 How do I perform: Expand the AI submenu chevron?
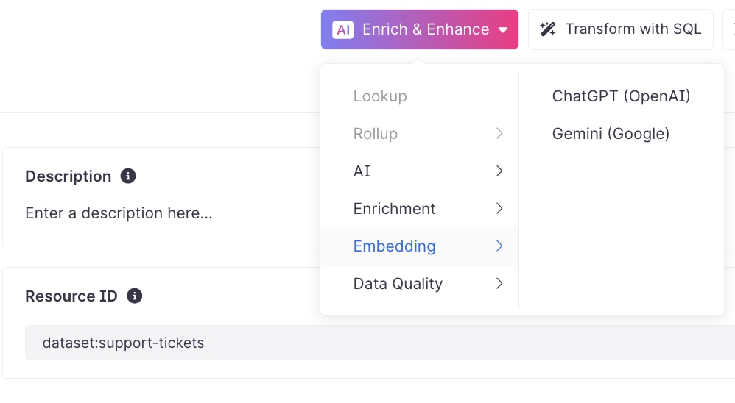coord(499,171)
